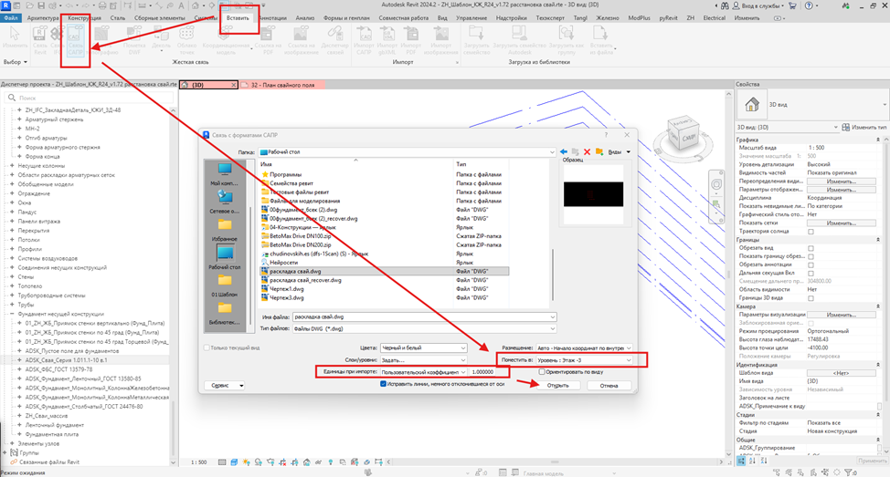890x477 pixels.
Task: Click the Имя файла input field
Action: pyautogui.click(x=425, y=317)
